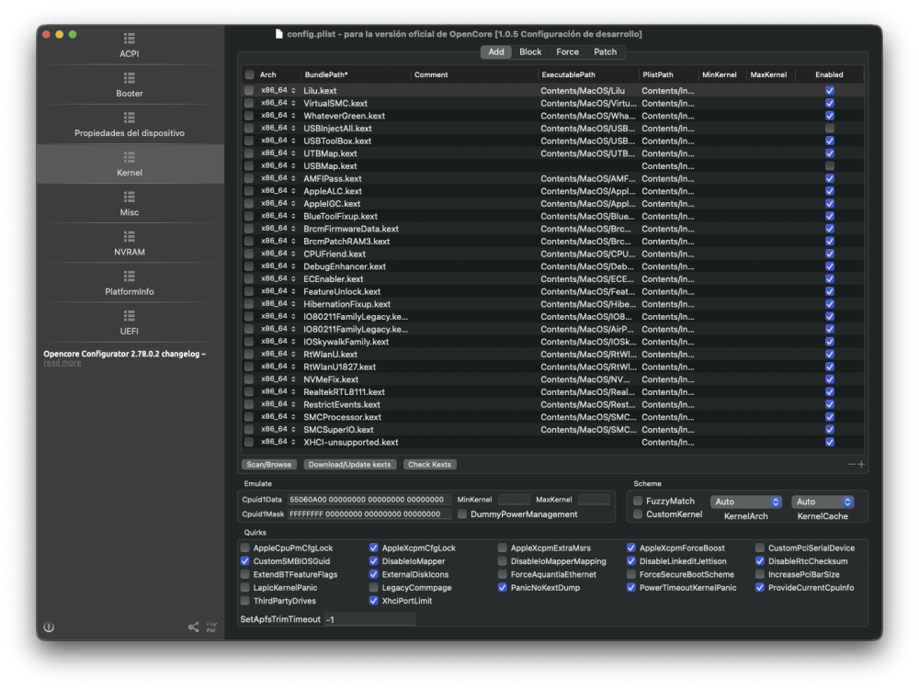Enable AppleCpuPmCfgLock quirk
Viewport: 919px width, 689px height.
(x=245, y=548)
